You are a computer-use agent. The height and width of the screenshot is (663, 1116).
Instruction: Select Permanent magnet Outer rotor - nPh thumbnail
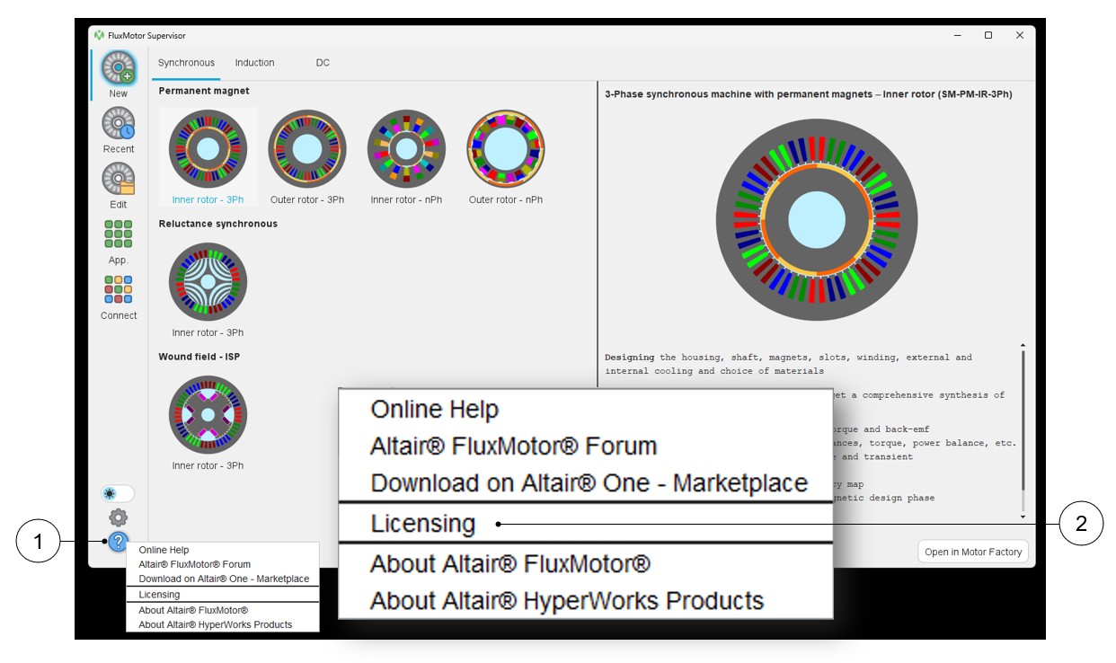tap(506, 149)
